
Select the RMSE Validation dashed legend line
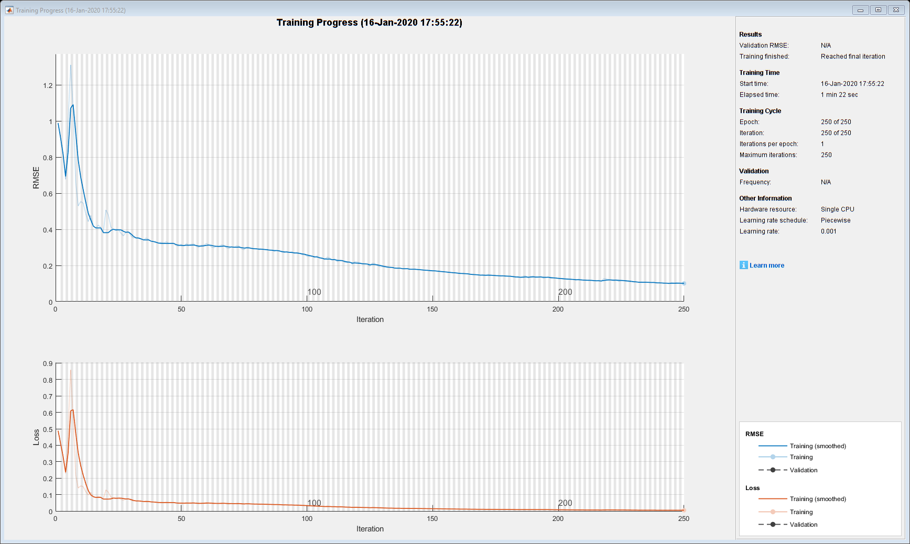tap(773, 470)
